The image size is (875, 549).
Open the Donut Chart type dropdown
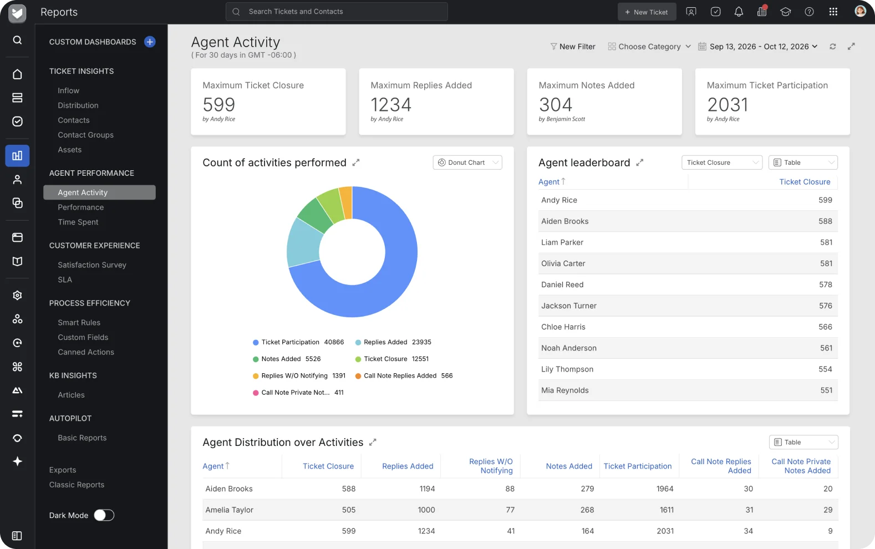[x=467, y=162]
